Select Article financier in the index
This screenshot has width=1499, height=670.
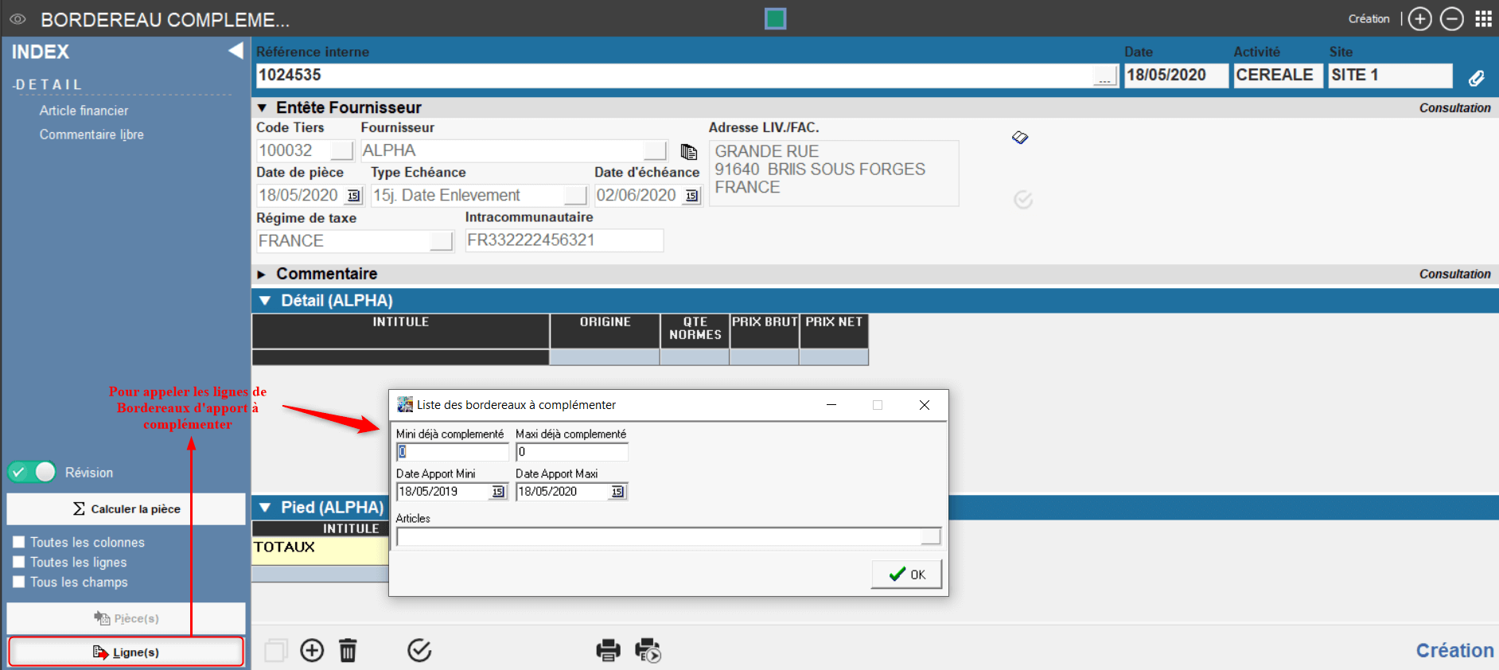point(84,111)
